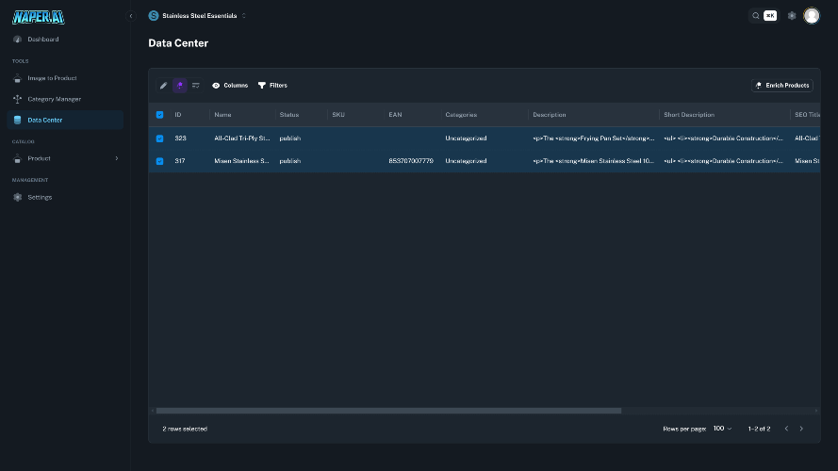Open the Rows per page dropdown
Screen dimensions: 838x471
722,429
